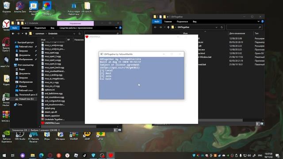Select 'Этот компьютер' in the navigation pane

click(26, 65)
